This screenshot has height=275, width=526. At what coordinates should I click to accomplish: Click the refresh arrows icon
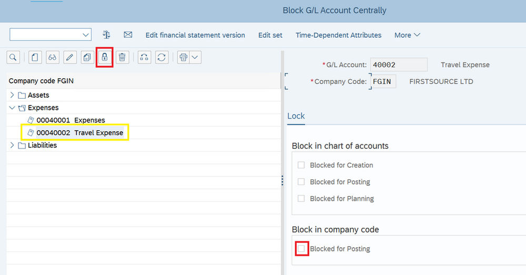(162, 57)
